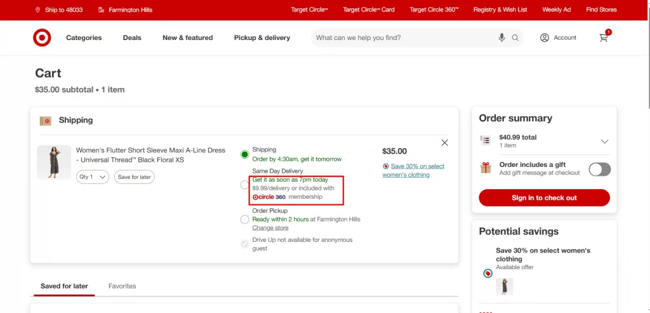650x313 pixels.
Task: Click the Account profile icon
Action: click(x=544, y=37)
